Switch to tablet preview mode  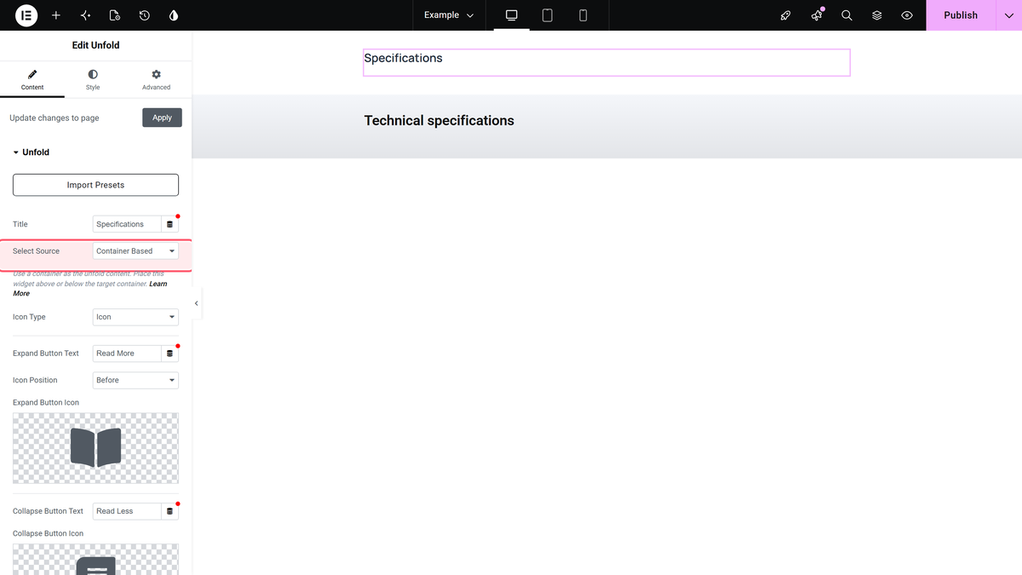coord(548,15)
